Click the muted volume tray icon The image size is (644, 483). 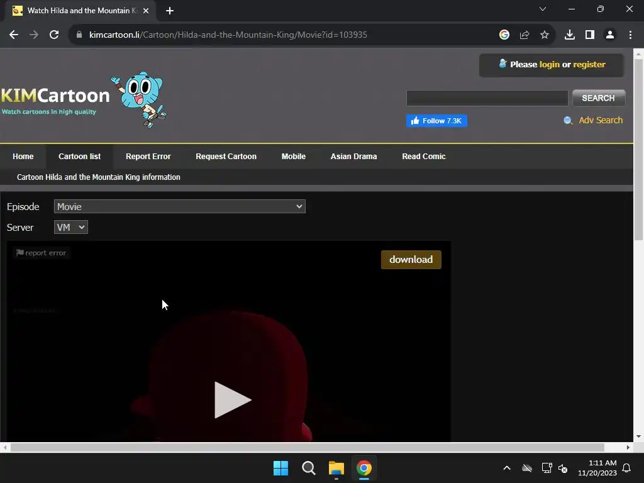pyautogui.click(x=563, y=468)
